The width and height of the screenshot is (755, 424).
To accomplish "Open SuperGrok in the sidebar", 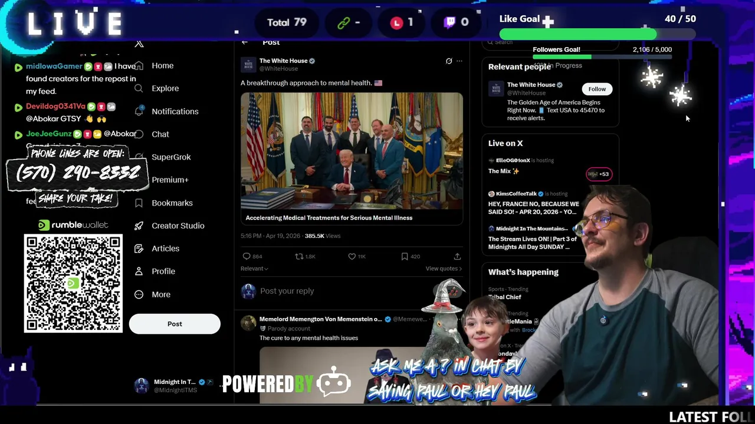I will (171, 157).
